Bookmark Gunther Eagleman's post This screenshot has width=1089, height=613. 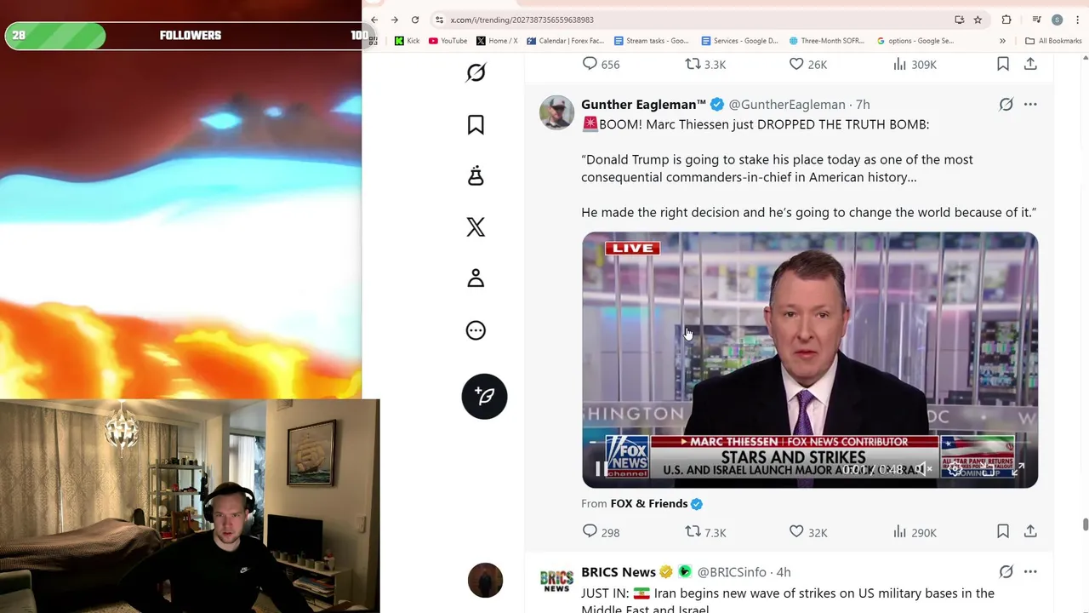tap(1003, 532)
